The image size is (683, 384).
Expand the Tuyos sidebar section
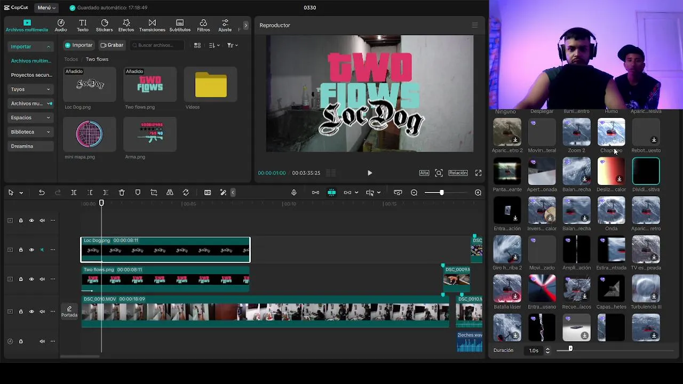tap(31, 89)
